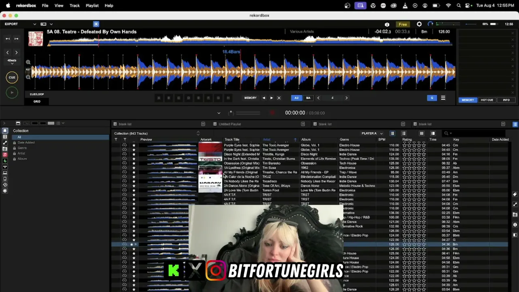Open the Collection sort stepper arrows
Viewport: 519px width, 292px height.
tap(198, 133)
